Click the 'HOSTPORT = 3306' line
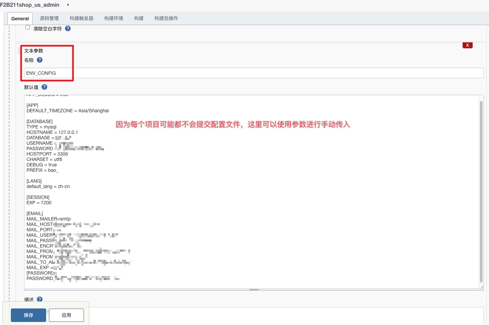This screenshot has width=489, height=325. coord(47,154)
